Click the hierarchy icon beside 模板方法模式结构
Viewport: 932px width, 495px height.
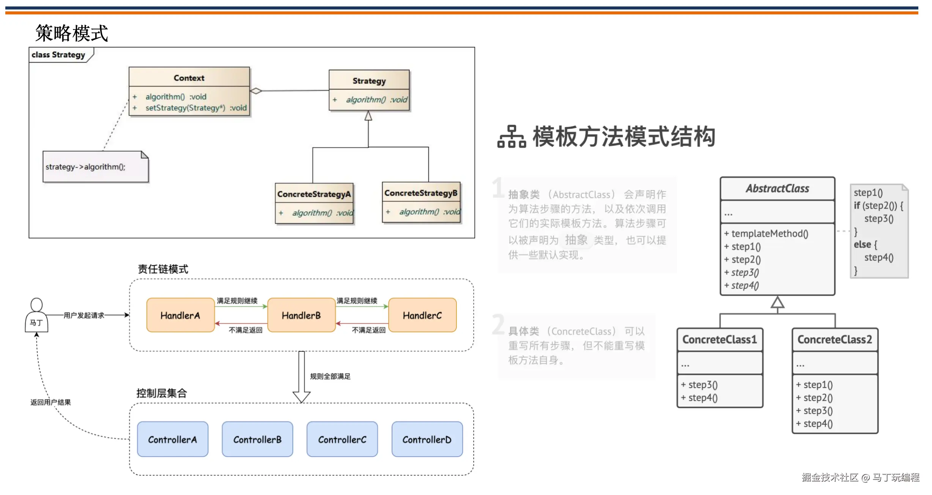click(x=512, y=137)
